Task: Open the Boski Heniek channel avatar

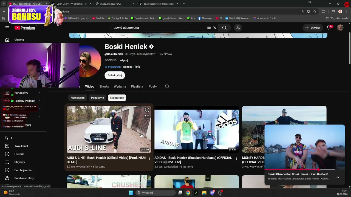Action: click(x=90, y=61)
